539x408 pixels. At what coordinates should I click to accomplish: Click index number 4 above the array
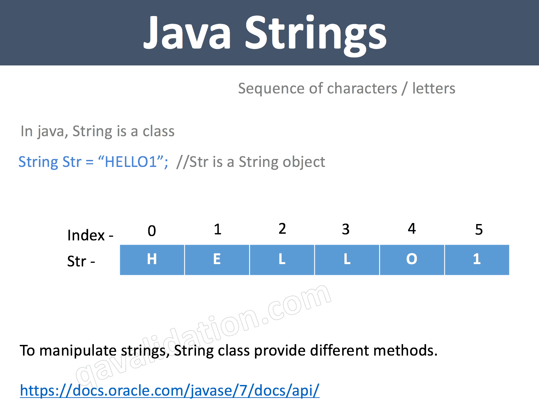coord(412,229)
